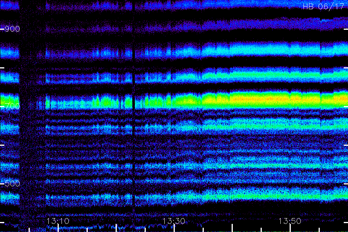Click the 900 frequency axis label
Screen dimensions: 348x232
click(12, 29)
